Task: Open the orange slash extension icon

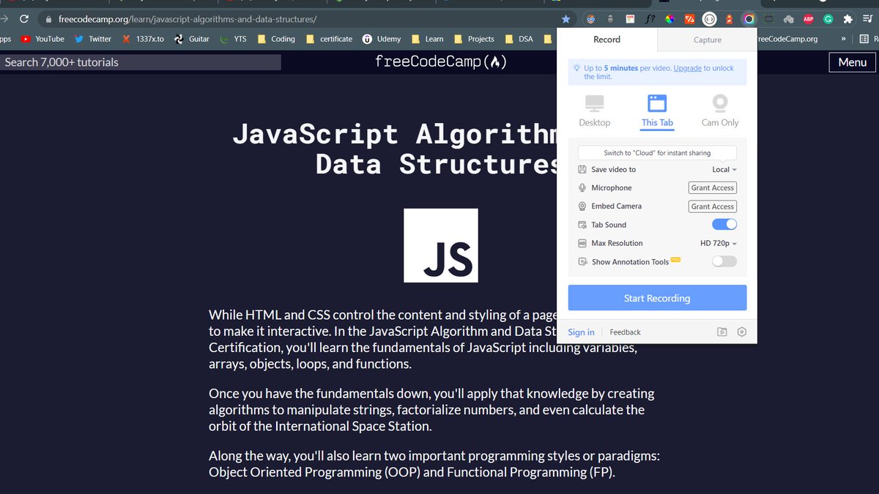Action: pyautogui.click(x=689, y=19)
